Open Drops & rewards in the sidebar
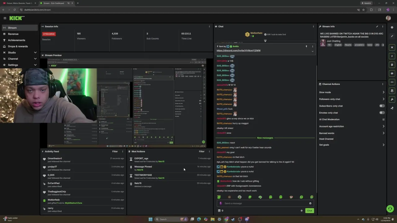The width and height of the screenshot is (397, 223). tap(20, 46)
